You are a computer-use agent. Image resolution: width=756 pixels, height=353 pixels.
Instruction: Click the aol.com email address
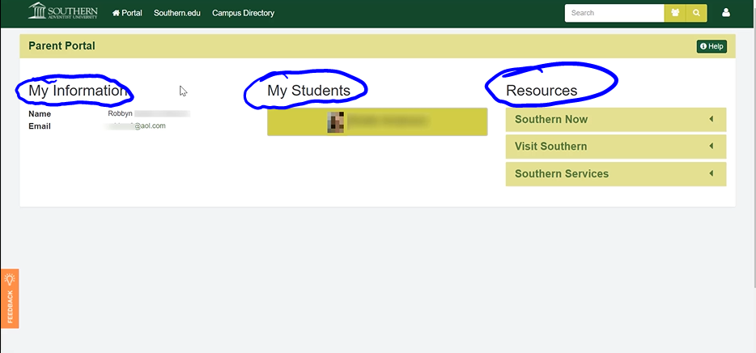pyautogui.click(x=136, y=126)
